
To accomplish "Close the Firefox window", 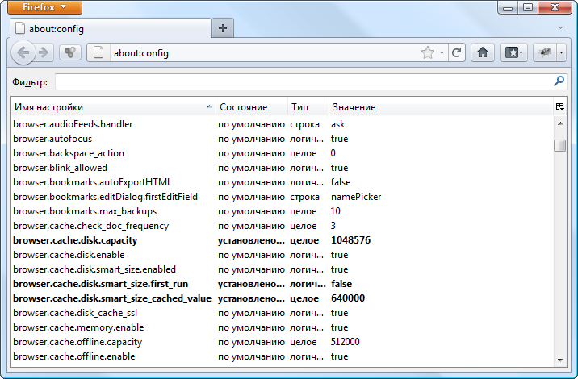I will tap(555, 7).
